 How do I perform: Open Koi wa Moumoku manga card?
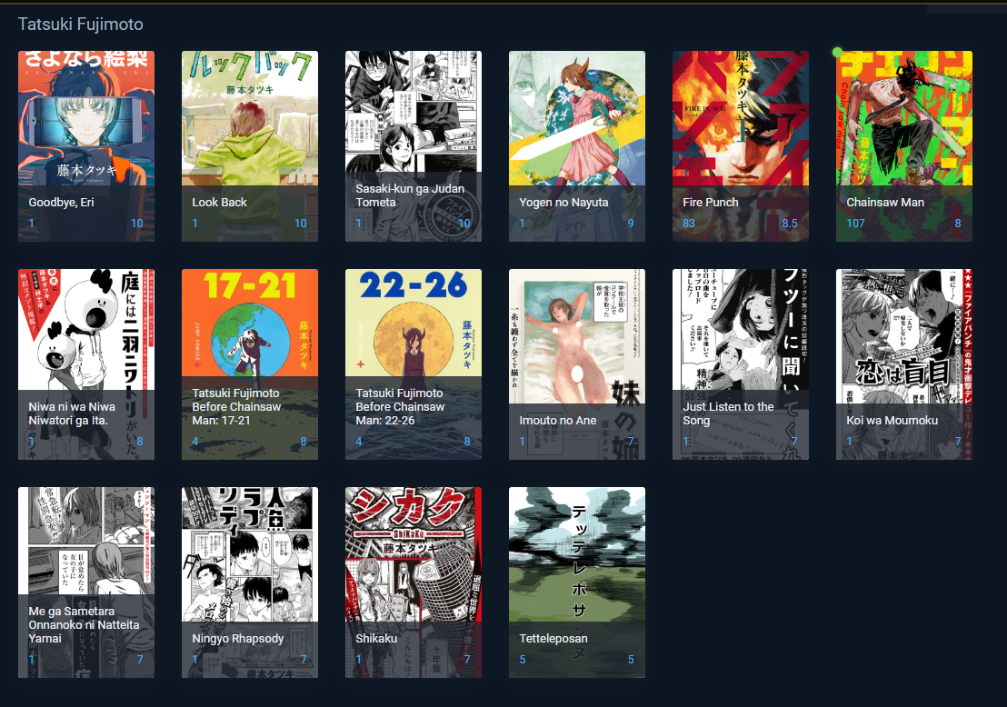(x=904, y=364)
